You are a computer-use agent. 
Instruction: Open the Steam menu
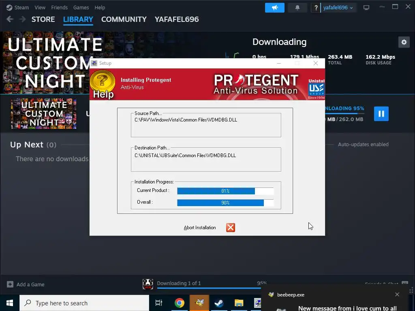pos(17,7)
